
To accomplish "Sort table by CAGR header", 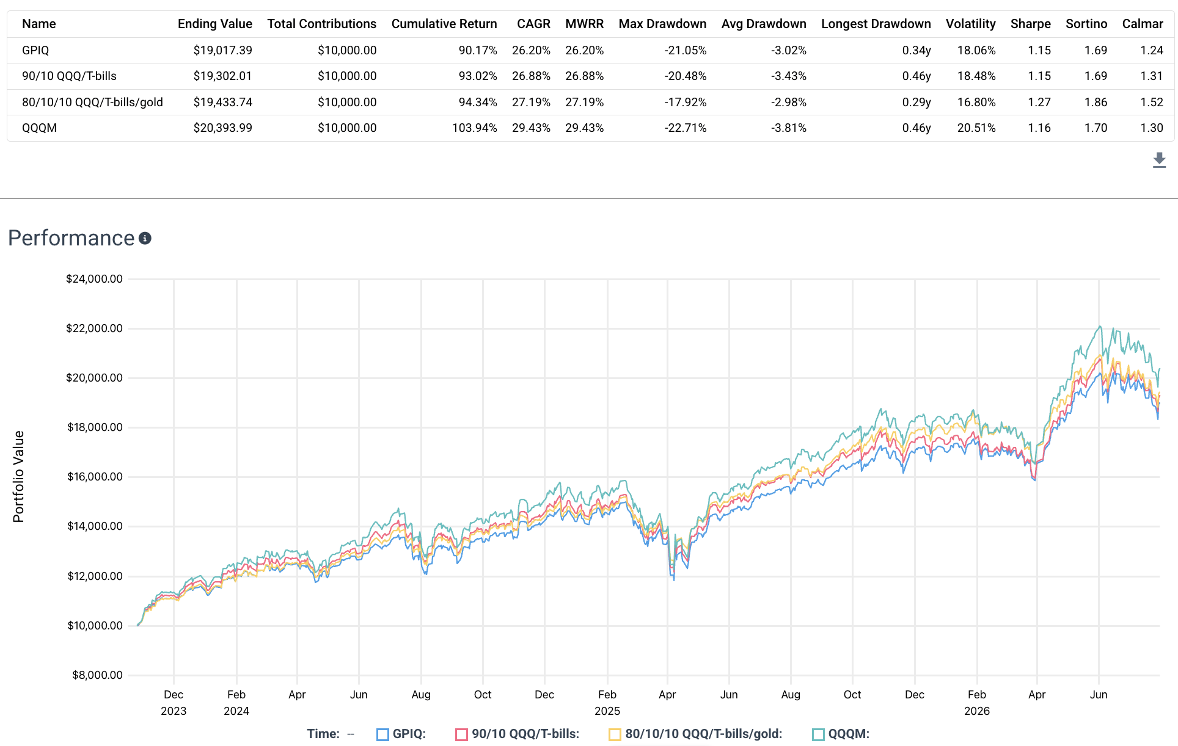I will click(x=533, y=24).
